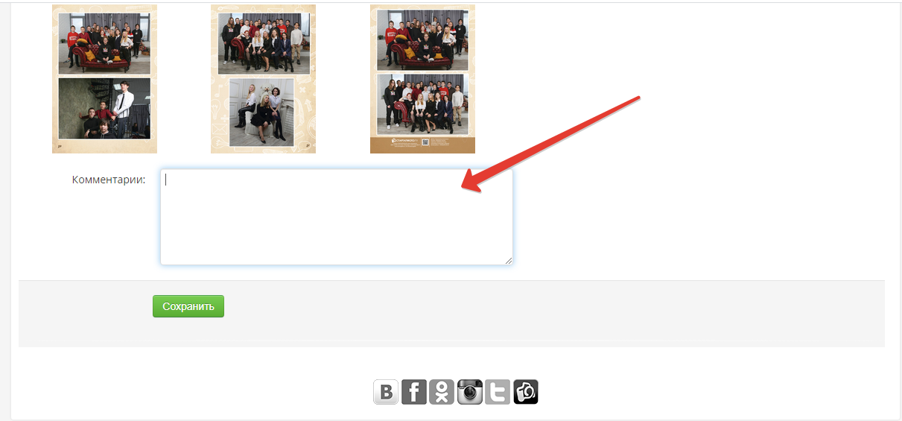The image size is (902, 421).
Task: Click the brown footer strip on third page
Action: coord(422,145)
